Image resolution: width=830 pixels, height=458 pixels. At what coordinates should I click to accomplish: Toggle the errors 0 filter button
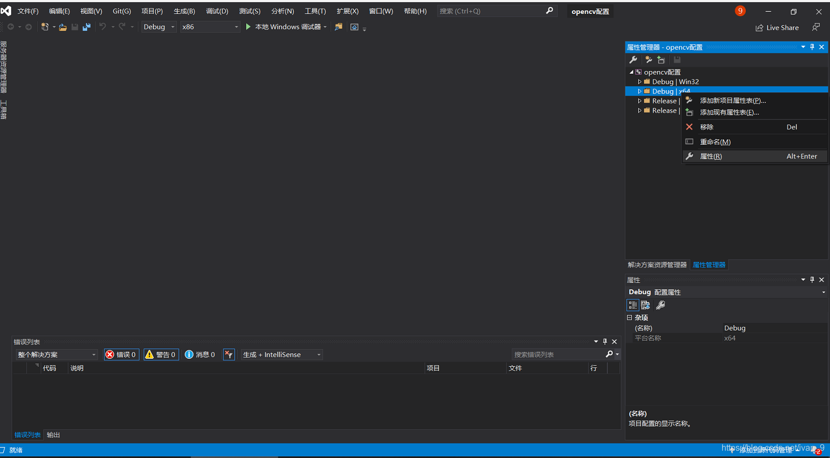[122, 354]
